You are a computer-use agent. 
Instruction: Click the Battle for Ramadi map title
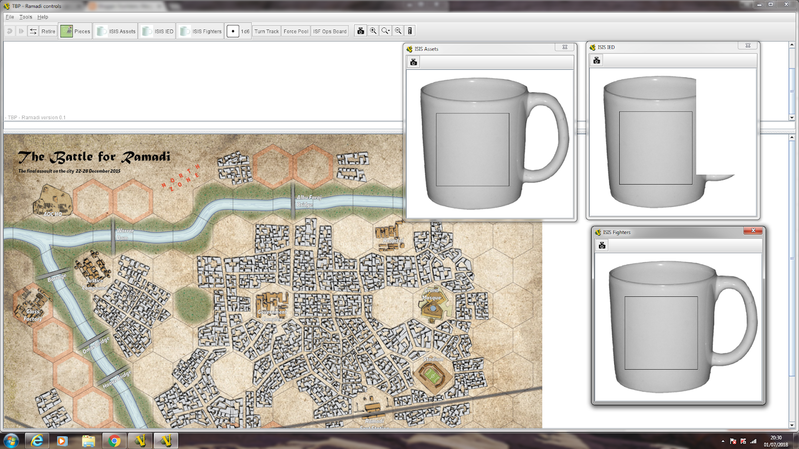94,157
